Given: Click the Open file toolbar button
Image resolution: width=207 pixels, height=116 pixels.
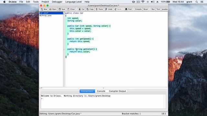Looking at the screenshot, I should 53,9.
